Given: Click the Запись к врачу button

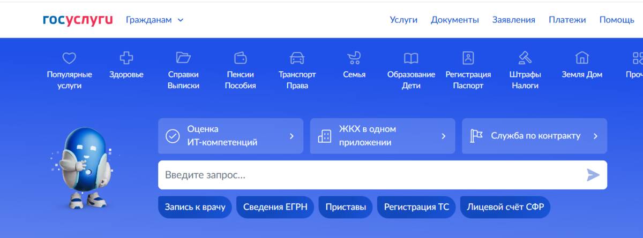Looking at the screenshot, I should [195, 207].
